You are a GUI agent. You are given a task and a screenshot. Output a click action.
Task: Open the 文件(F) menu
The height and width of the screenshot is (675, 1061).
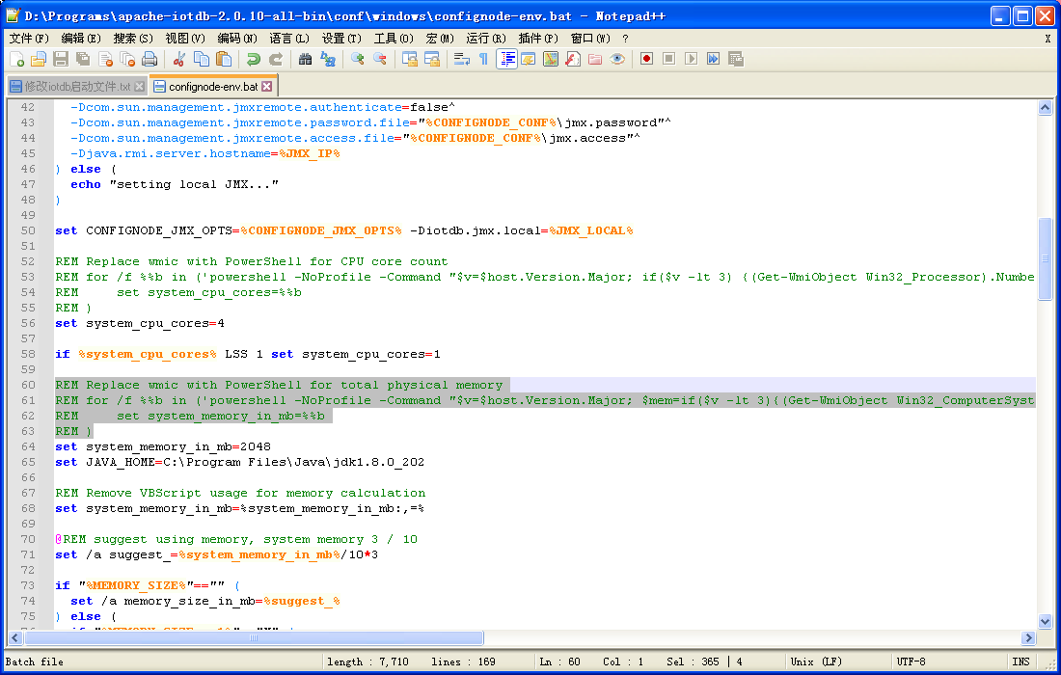click(29, 39)
